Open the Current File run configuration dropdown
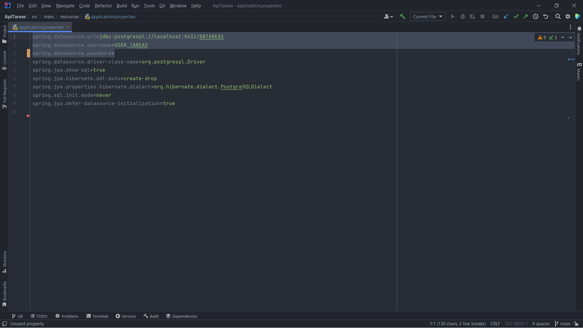Screen dimensions: 583x328 pyautogui.click(x=428, y=16)
